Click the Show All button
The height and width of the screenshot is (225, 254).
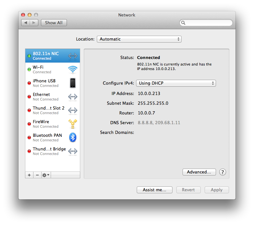coord(54,23)
